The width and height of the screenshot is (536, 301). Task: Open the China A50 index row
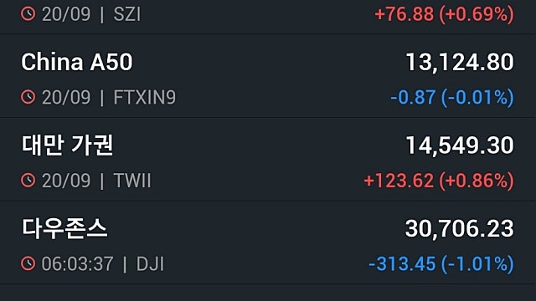(x=268, y=76)
